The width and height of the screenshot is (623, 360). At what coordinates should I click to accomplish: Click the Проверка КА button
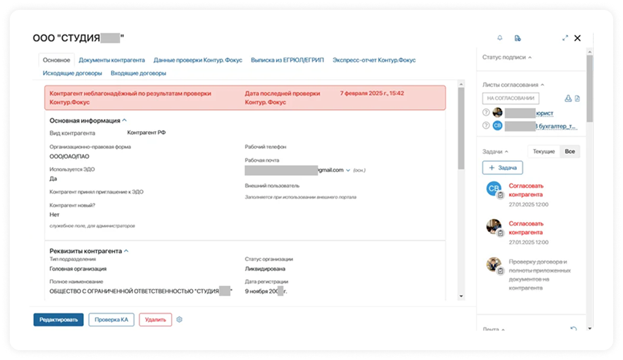click(111, 320)
